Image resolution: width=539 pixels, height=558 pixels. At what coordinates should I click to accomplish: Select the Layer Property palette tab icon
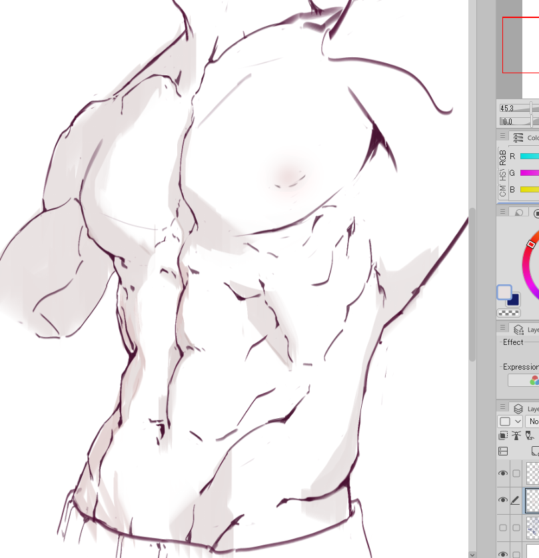(x=518, y=330)
